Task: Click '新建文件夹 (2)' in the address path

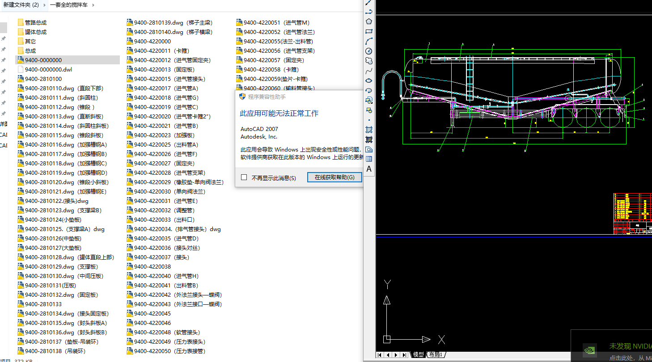Action: pyautogui.click(x=21, y=5)
